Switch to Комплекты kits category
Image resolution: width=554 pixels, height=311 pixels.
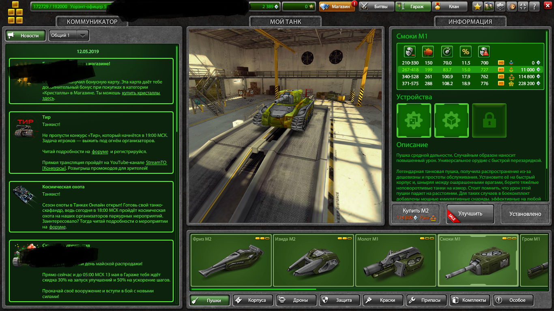tap(470, 300)
